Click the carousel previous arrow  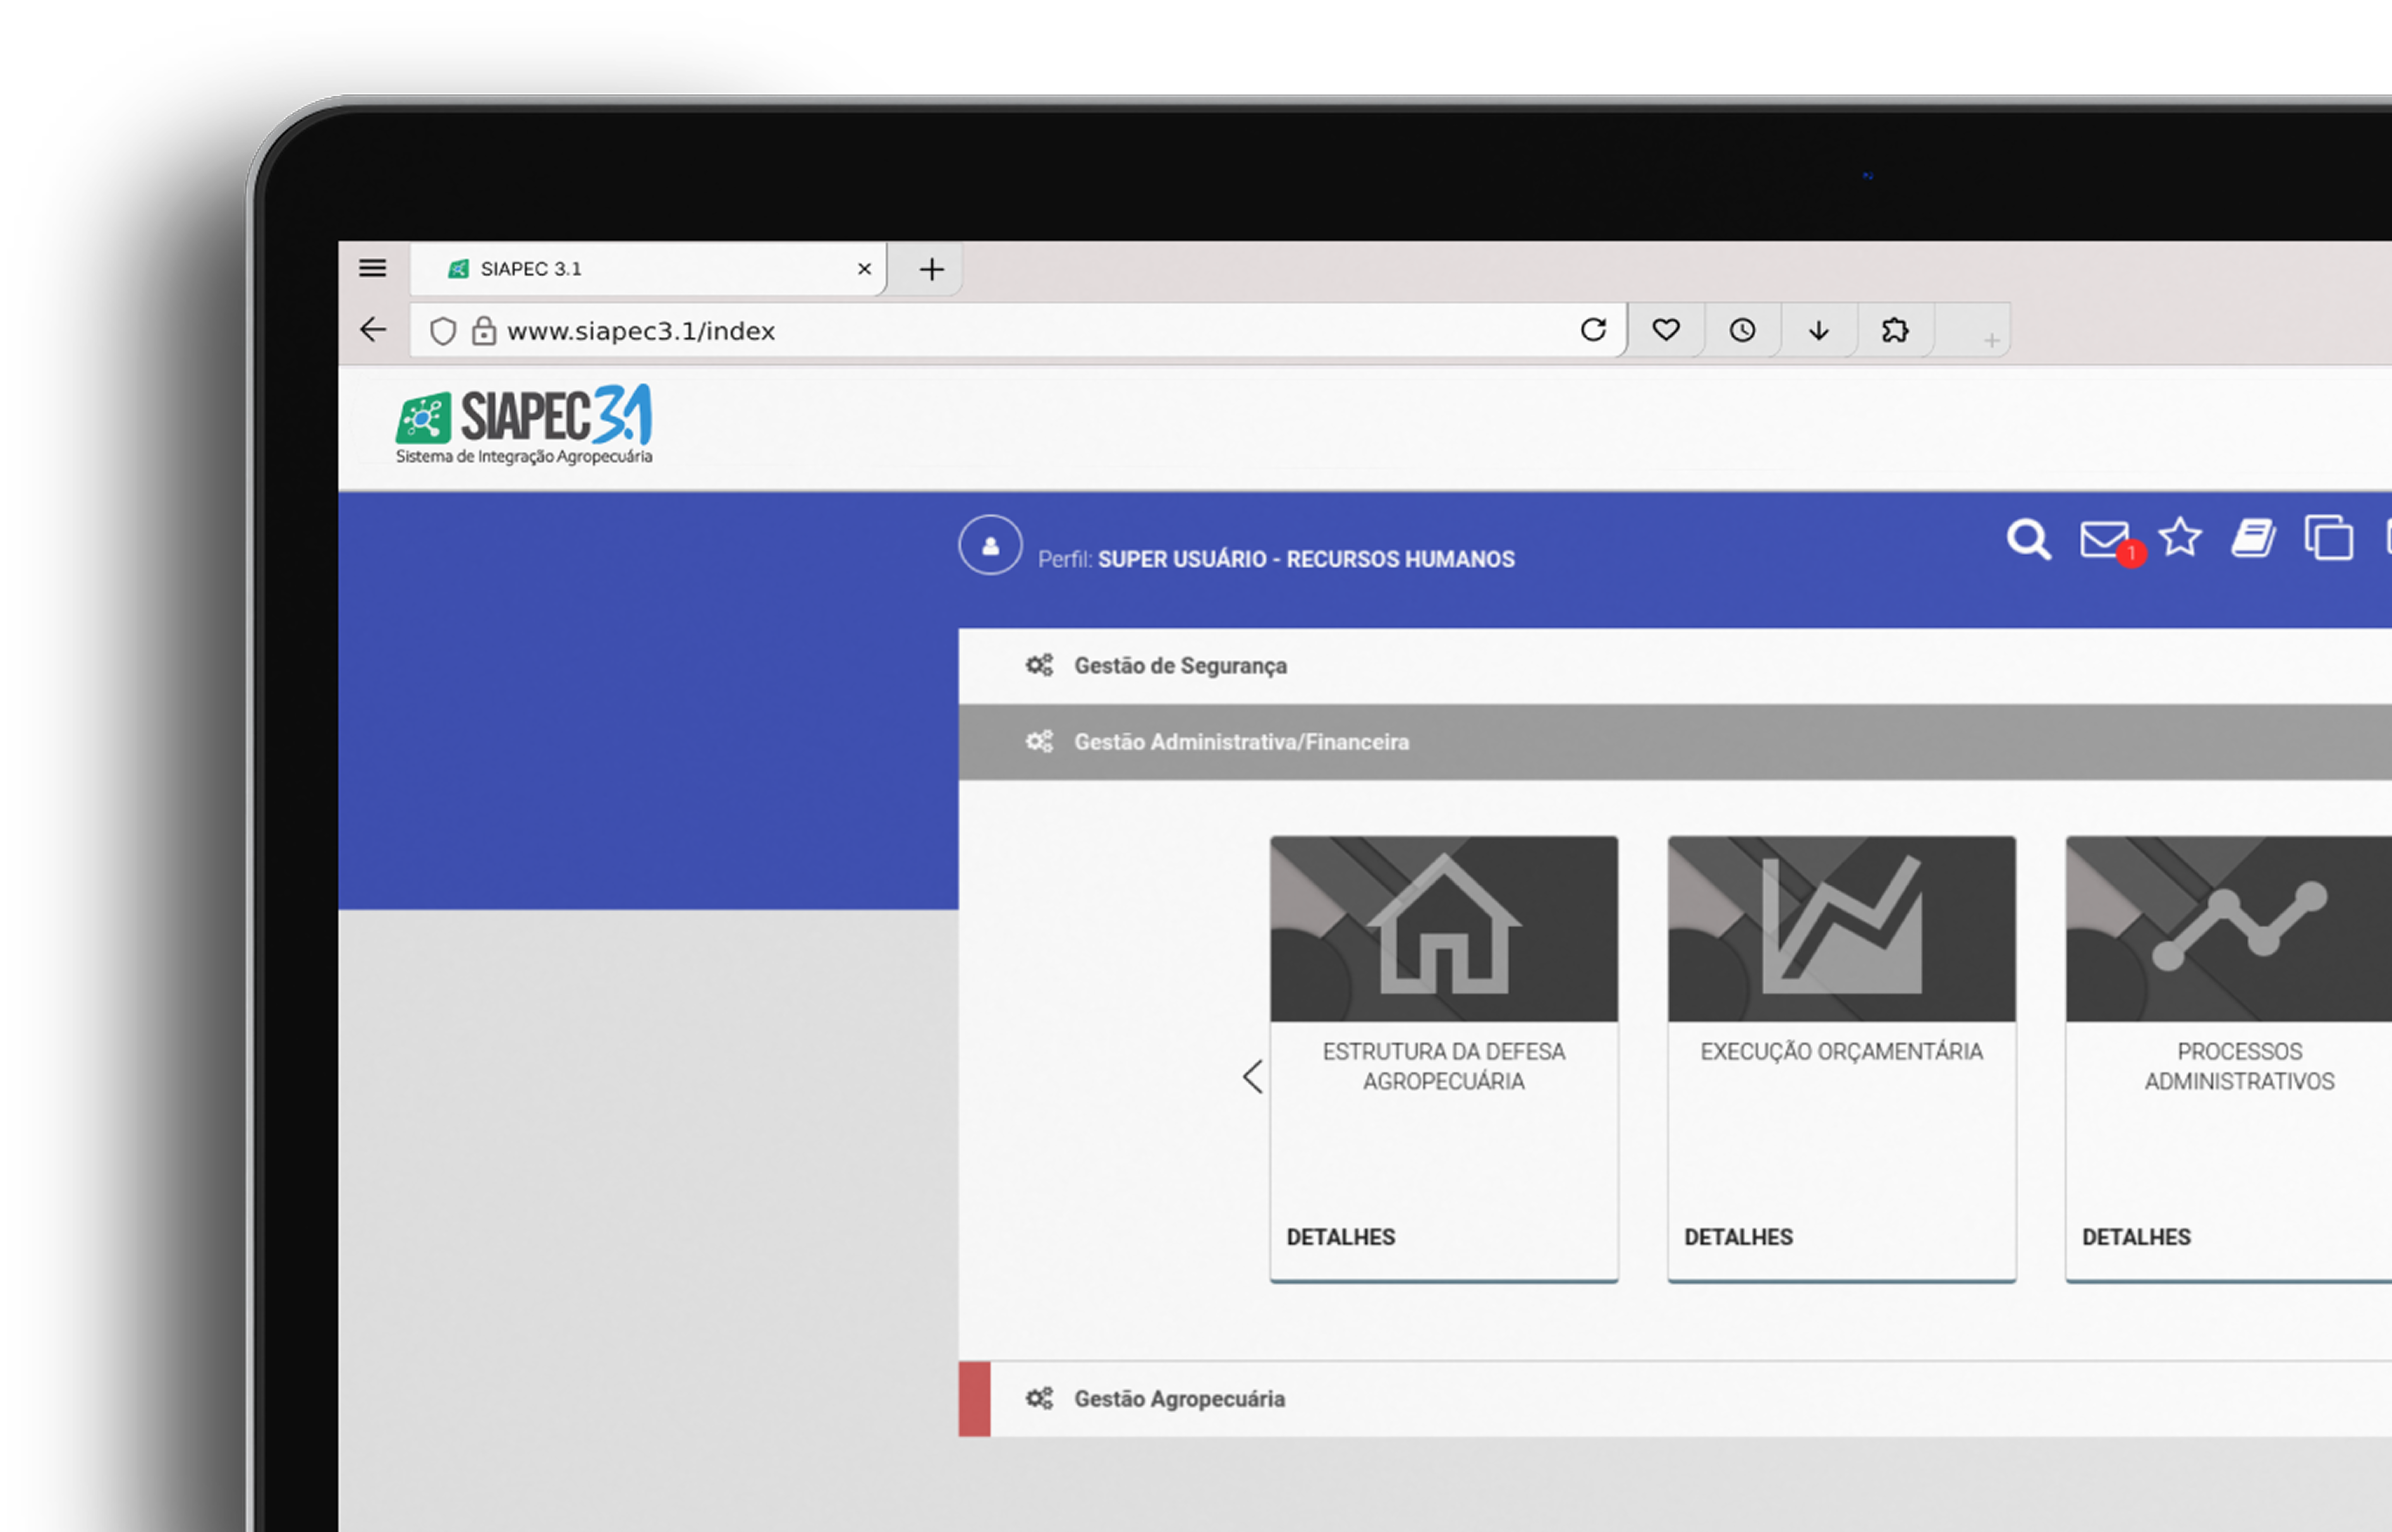1253,1076
